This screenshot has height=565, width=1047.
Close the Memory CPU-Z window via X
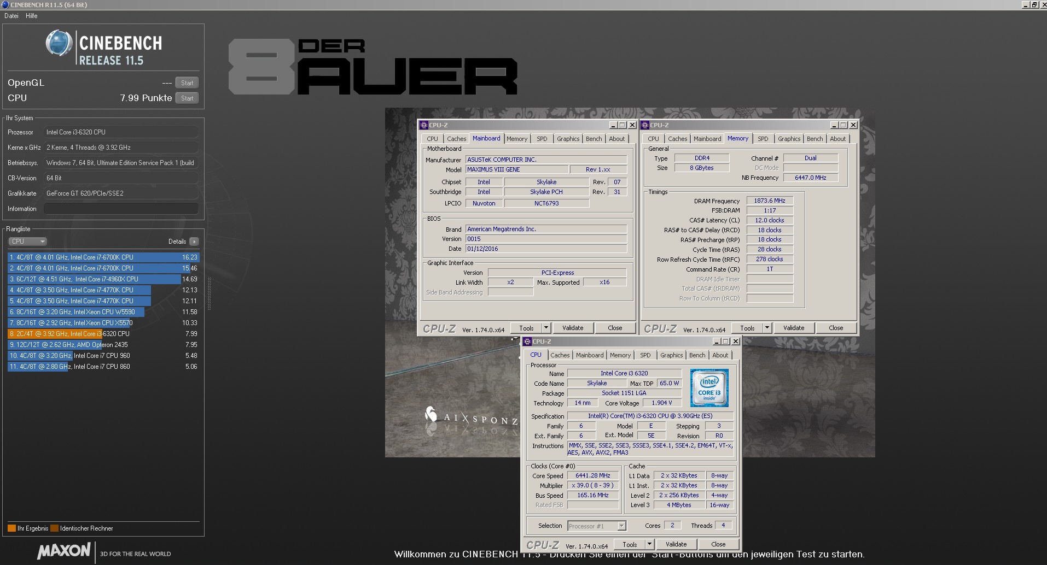[x=853, y=125]
